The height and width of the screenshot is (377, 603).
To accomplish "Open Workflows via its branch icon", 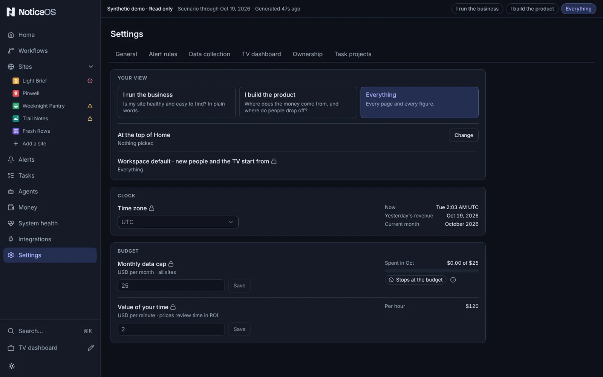I will coord(11,51).
